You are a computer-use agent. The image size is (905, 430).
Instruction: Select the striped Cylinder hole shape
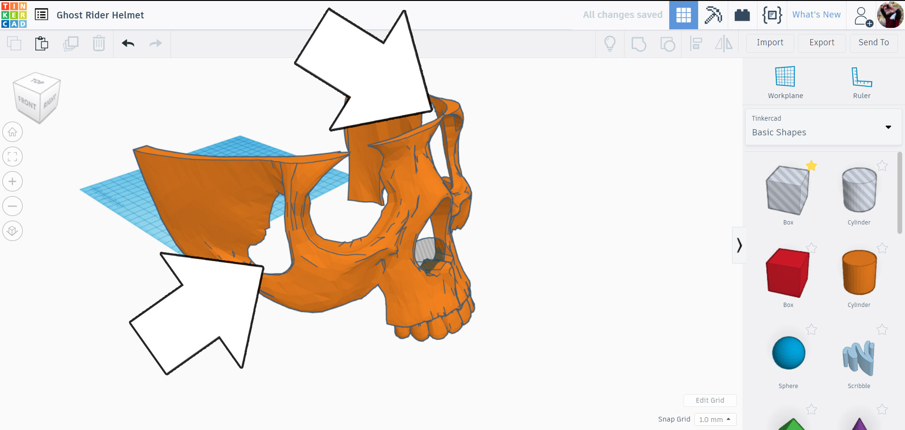[x=859, y=190]
